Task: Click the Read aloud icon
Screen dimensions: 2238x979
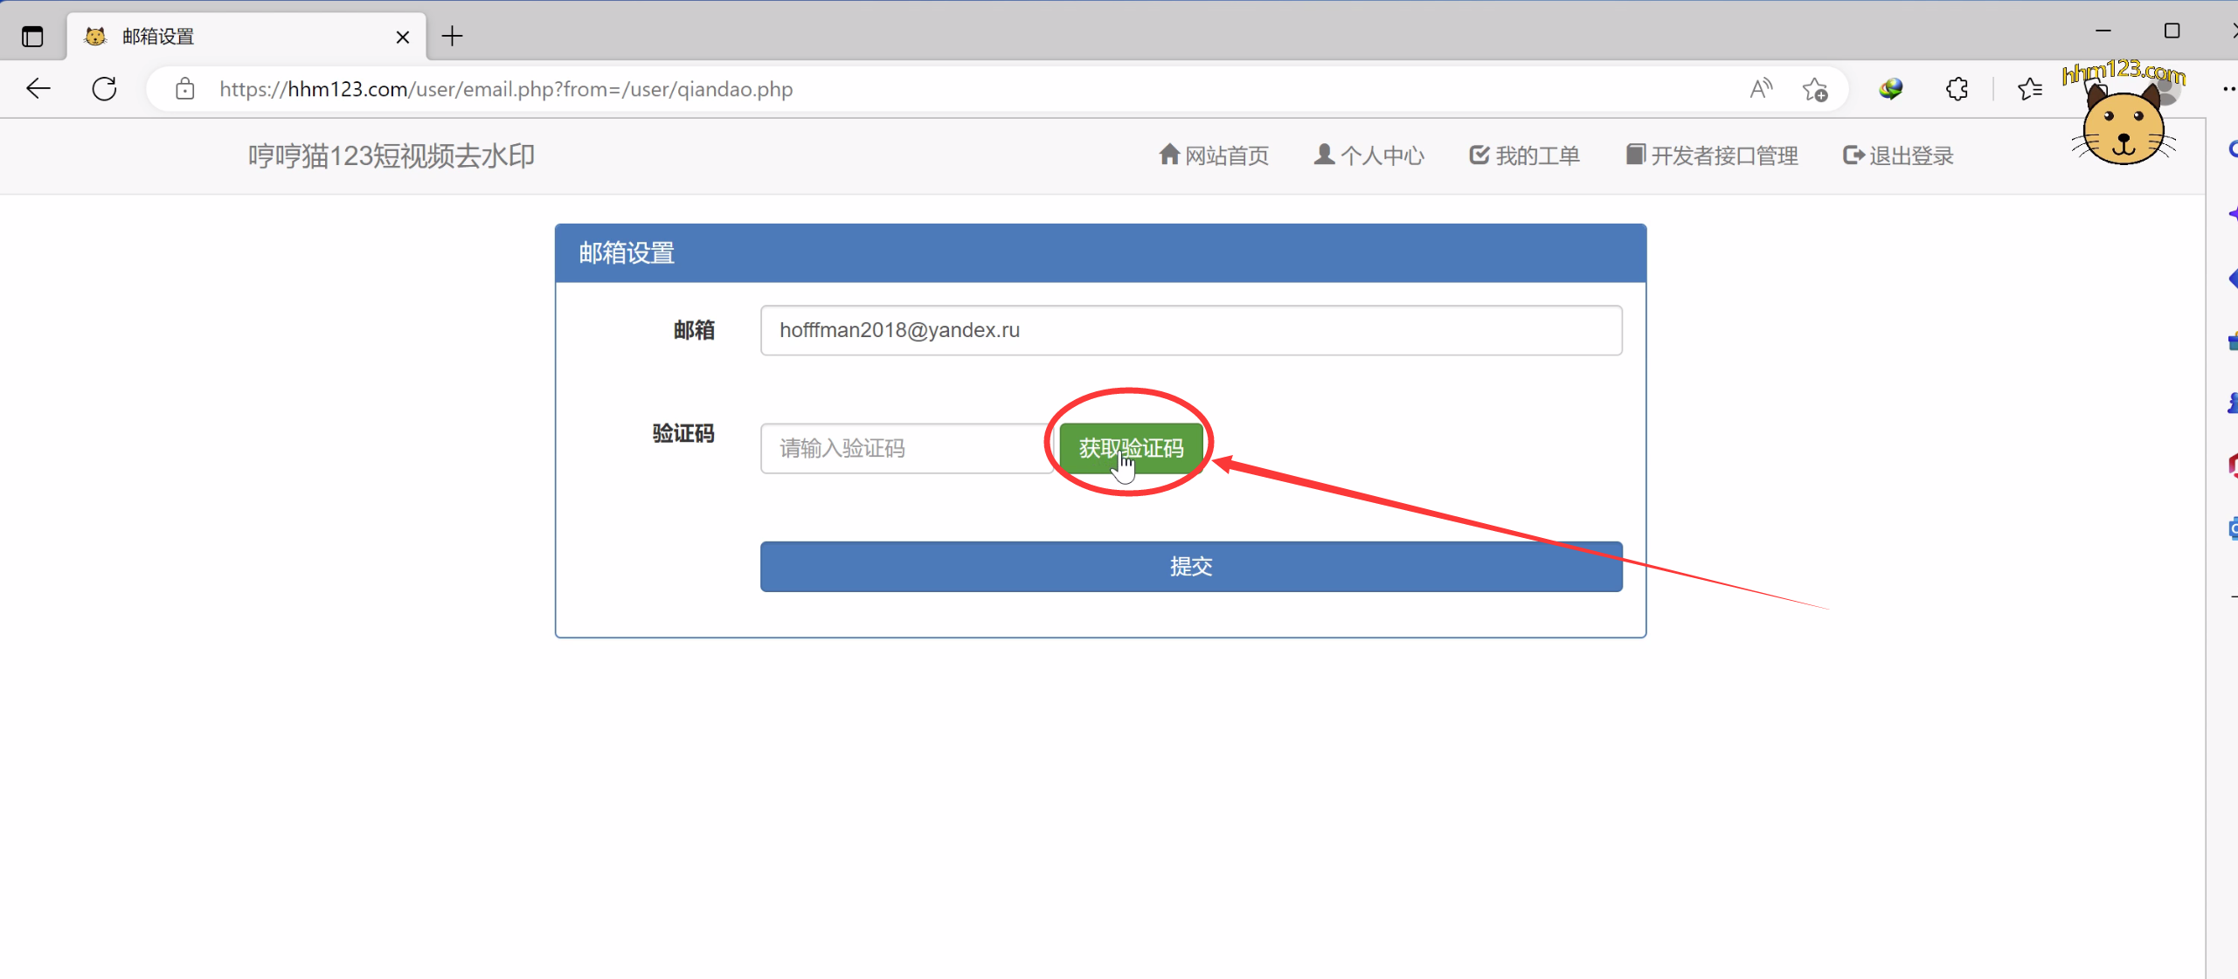Action: tap(1761, 89)
